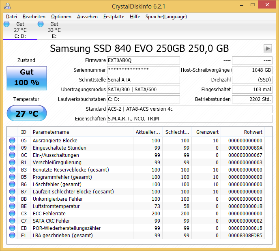Click the Firmware field EXT0AB0Q
The width and height of the screenshot is (279, 251).
pos(144,60)
